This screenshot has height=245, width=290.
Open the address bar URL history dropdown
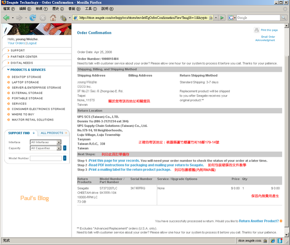click(216, 18)
